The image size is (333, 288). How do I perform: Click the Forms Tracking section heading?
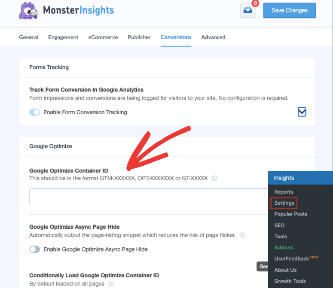tap(49, 67)
